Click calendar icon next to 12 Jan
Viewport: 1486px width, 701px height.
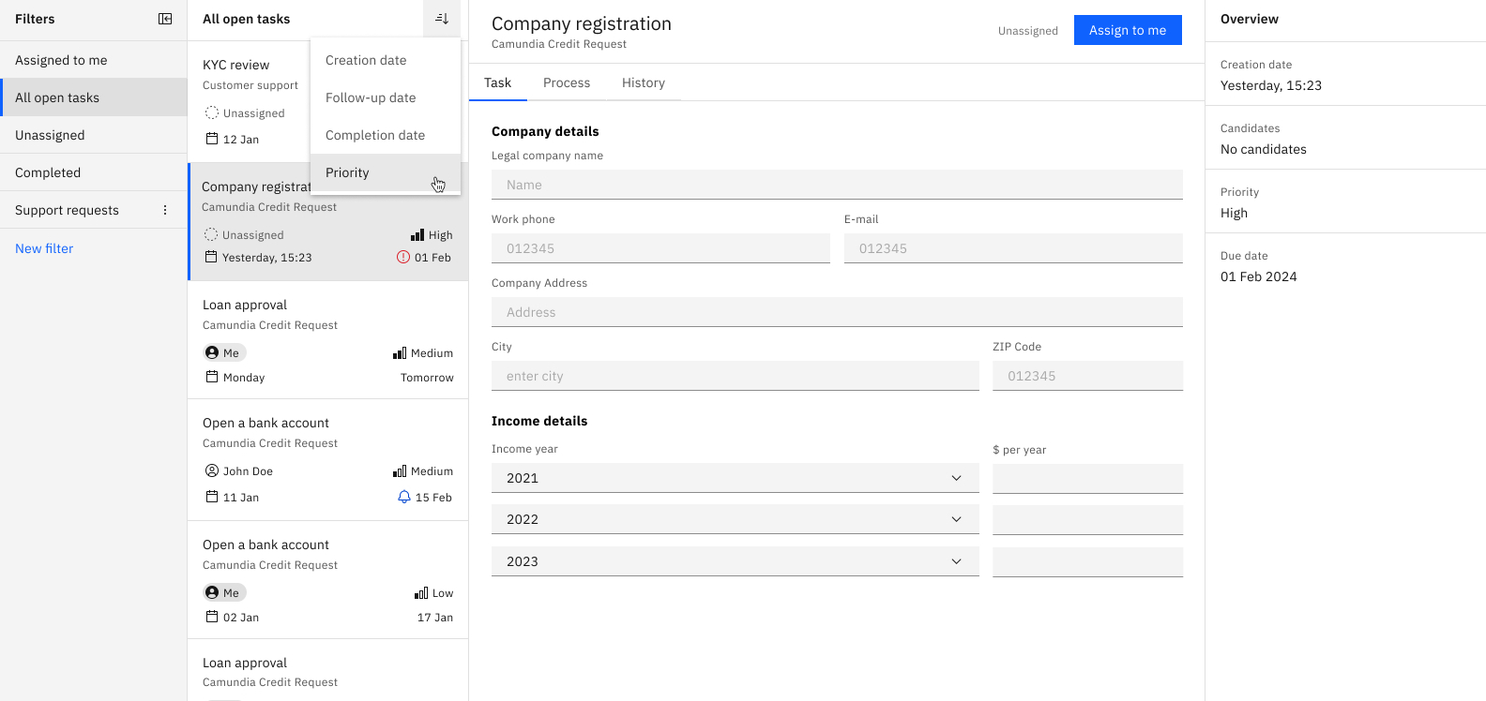[212, 139]
